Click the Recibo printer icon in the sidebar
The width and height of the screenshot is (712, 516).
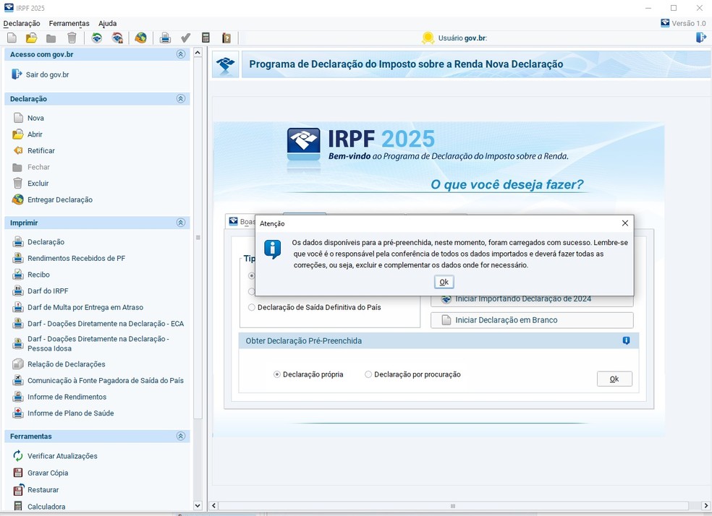[17, 275]
